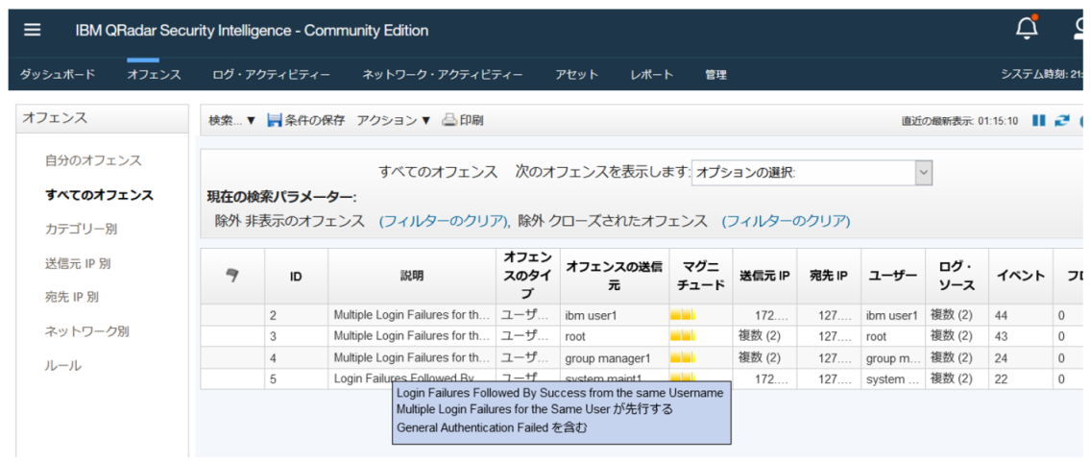Open the レポート tab
Image resolution: width=1090 pixels, height=463 pixels.
point(652,74)
